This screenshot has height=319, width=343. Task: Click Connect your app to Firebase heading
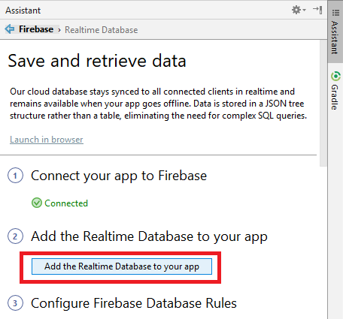coord(119,176)
